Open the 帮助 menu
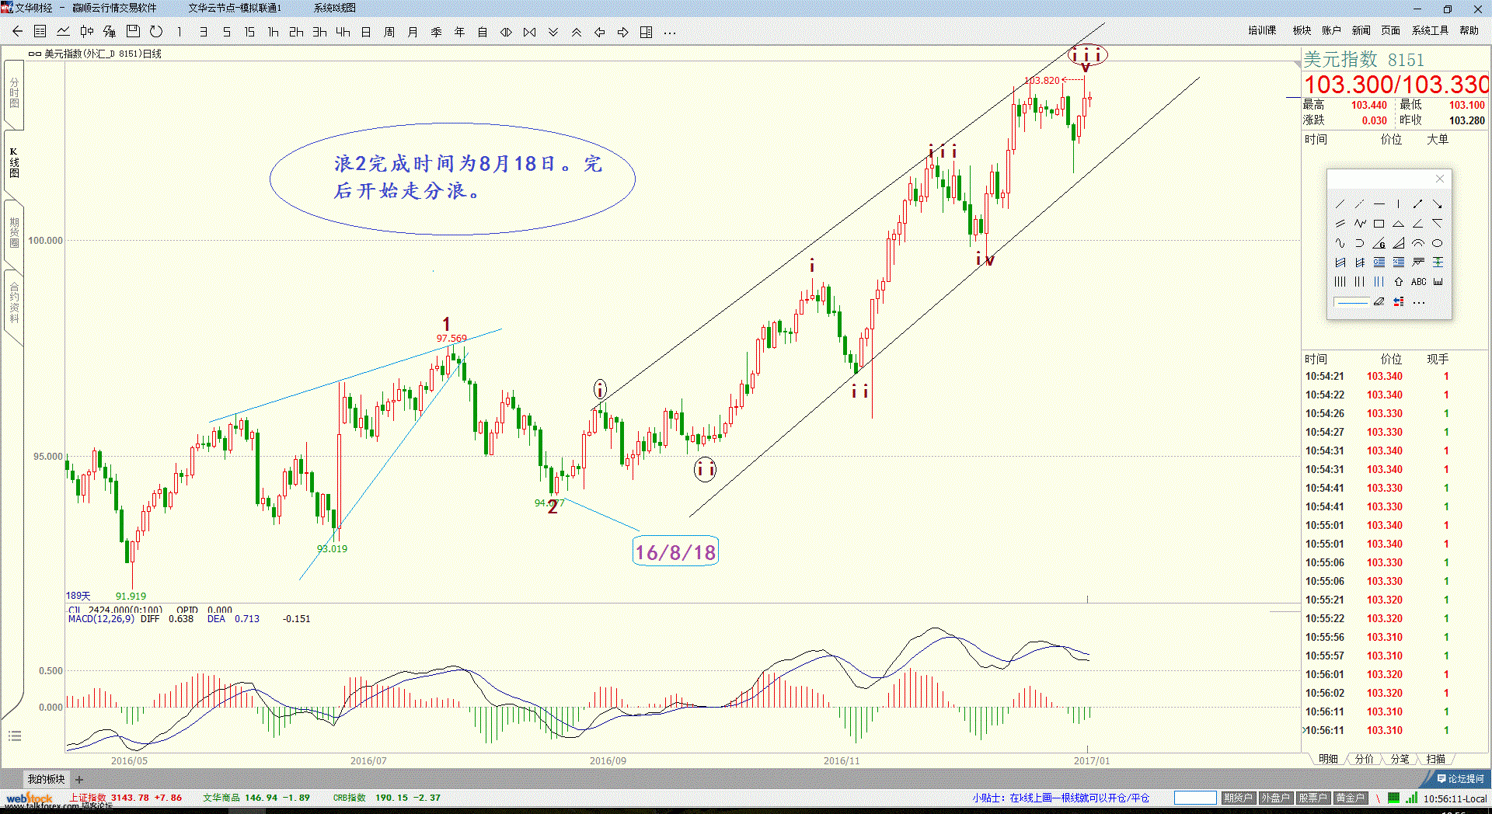The image size is (1492, 814). click(x=1469, y=30)
